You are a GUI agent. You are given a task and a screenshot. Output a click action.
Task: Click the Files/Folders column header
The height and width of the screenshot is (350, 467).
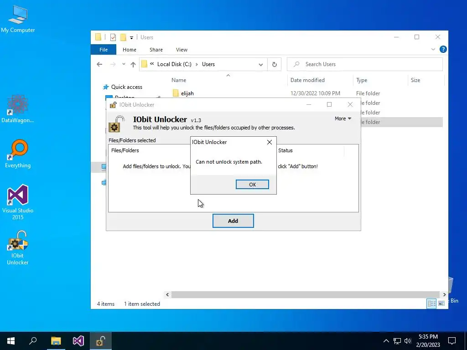[125, 150]
